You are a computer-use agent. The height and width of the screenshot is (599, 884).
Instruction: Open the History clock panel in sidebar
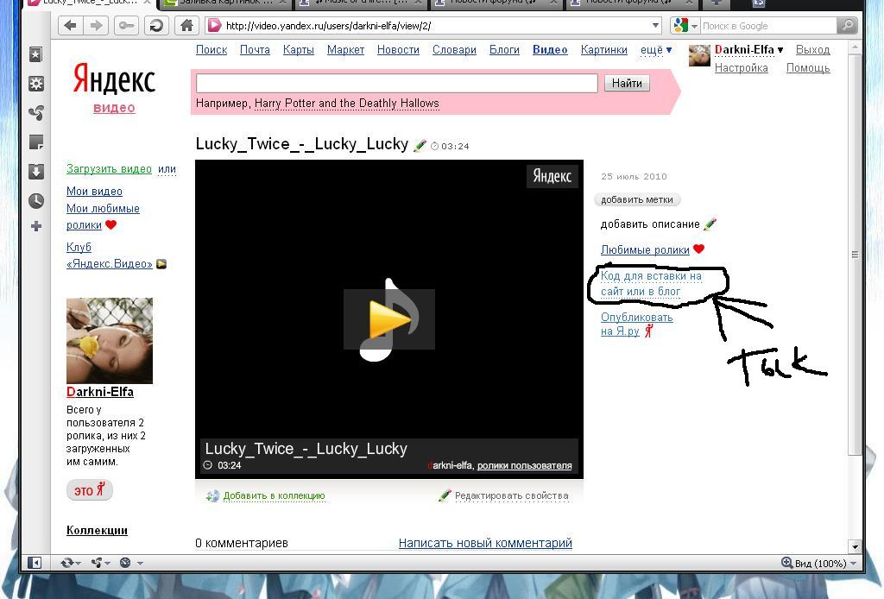coord(35,200)
